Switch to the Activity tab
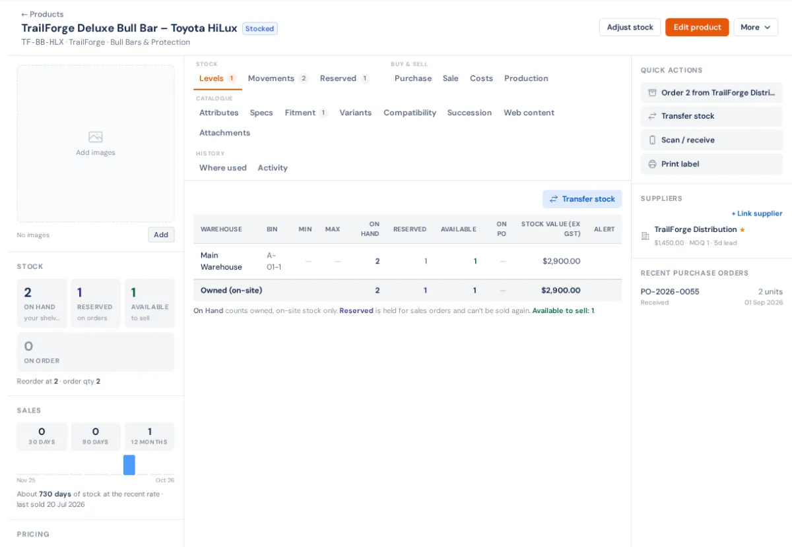 pyautogui.click(x=273, y=167)
